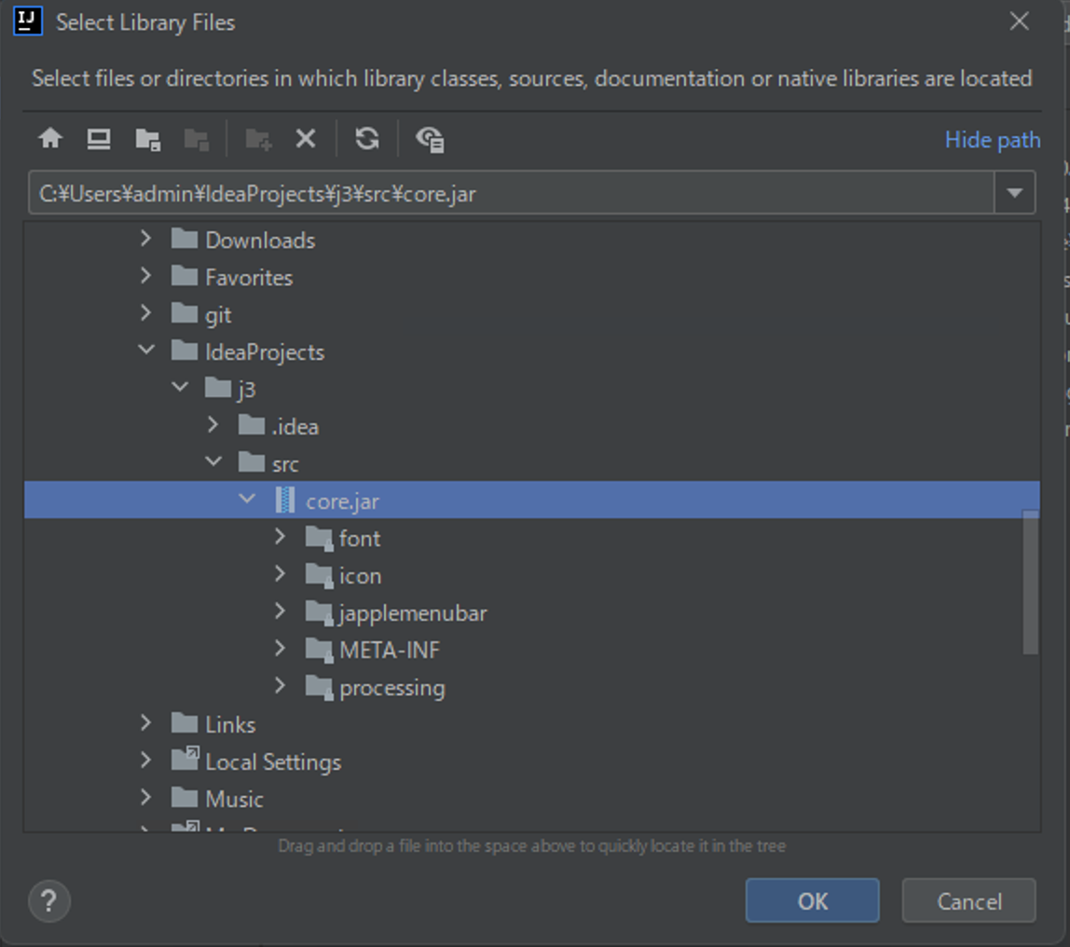The height and width of the screenshot is (947, 1070).
Task: Expand the Downloads folder
Action: point(145,239)
